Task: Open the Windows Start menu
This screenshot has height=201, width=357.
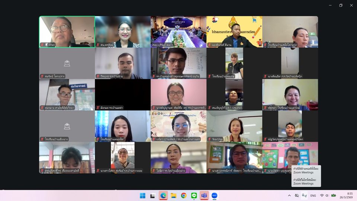Action: [x=142, y=195]
